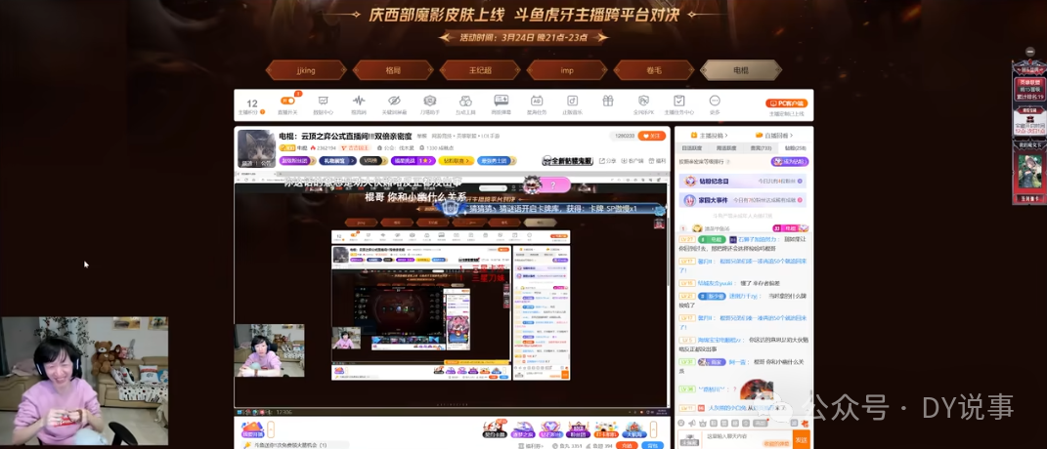This screenshot has height=449, width=1047.
Task: Click the 我要开播 icon
Action: coord(252,429)
